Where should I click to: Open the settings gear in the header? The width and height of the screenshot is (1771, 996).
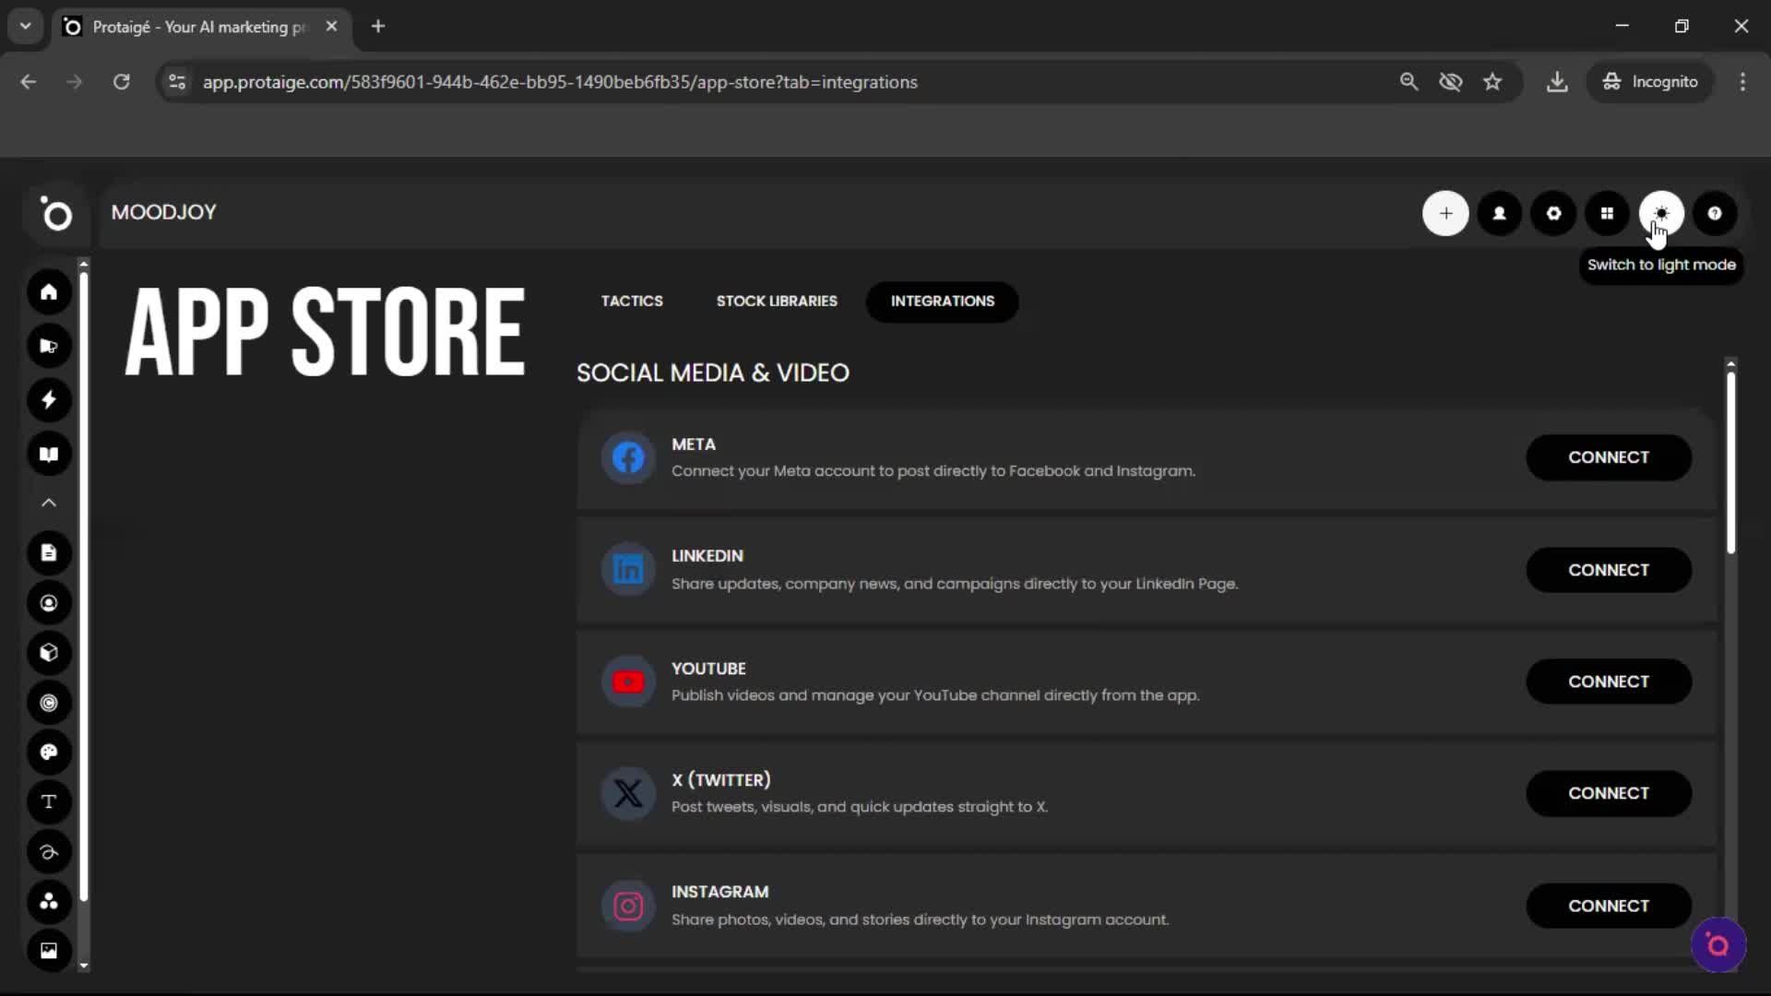click(x=1553, y=213)
